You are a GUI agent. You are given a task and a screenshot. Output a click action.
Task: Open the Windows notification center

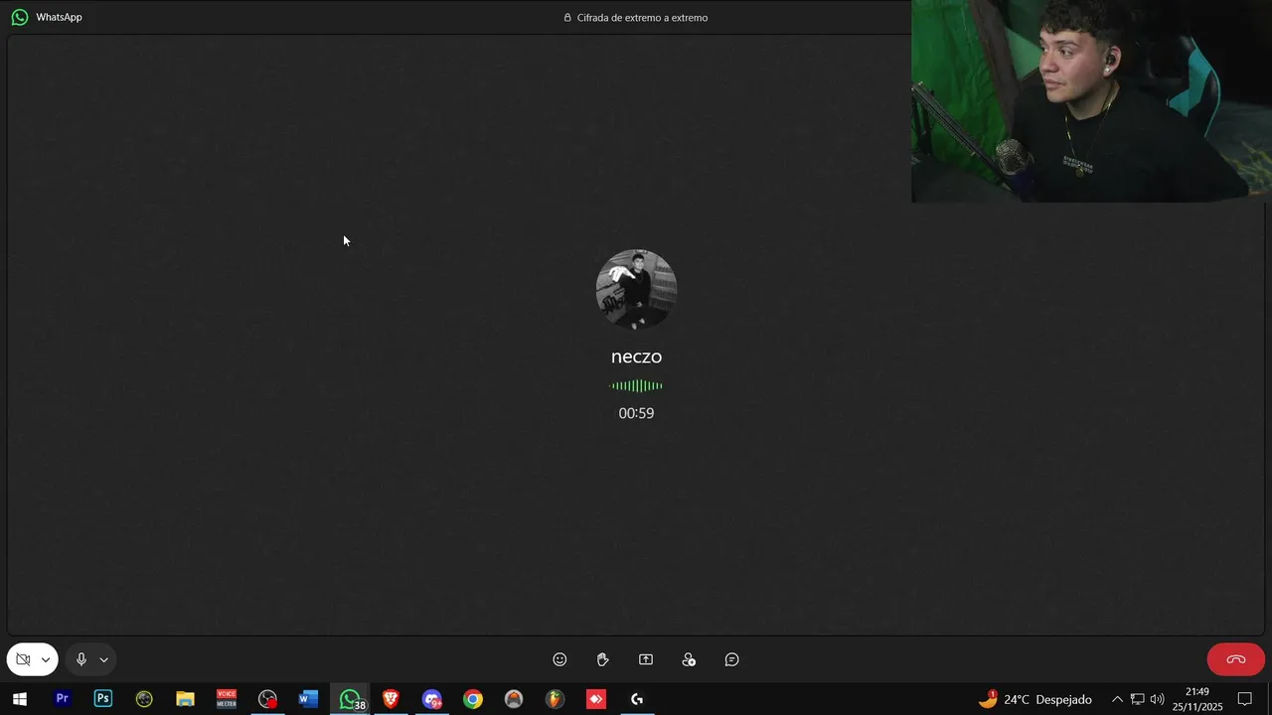pyautogui.click(x=1244, y=699)
